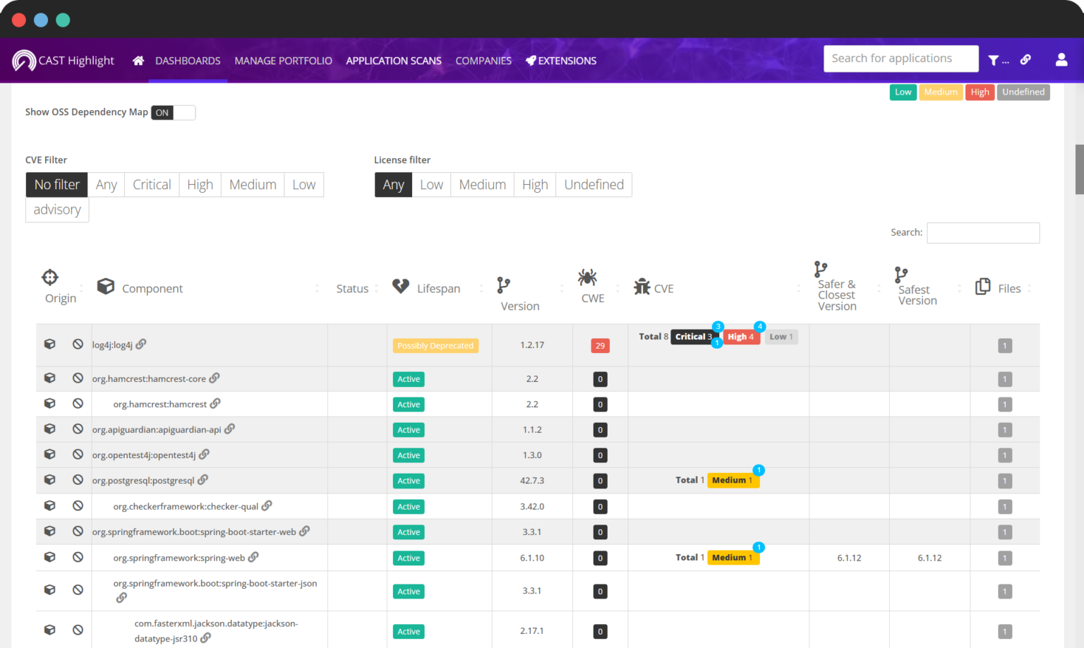Click the package icon in log4j row
The image size is (1084, 648).
pos(49,344)
